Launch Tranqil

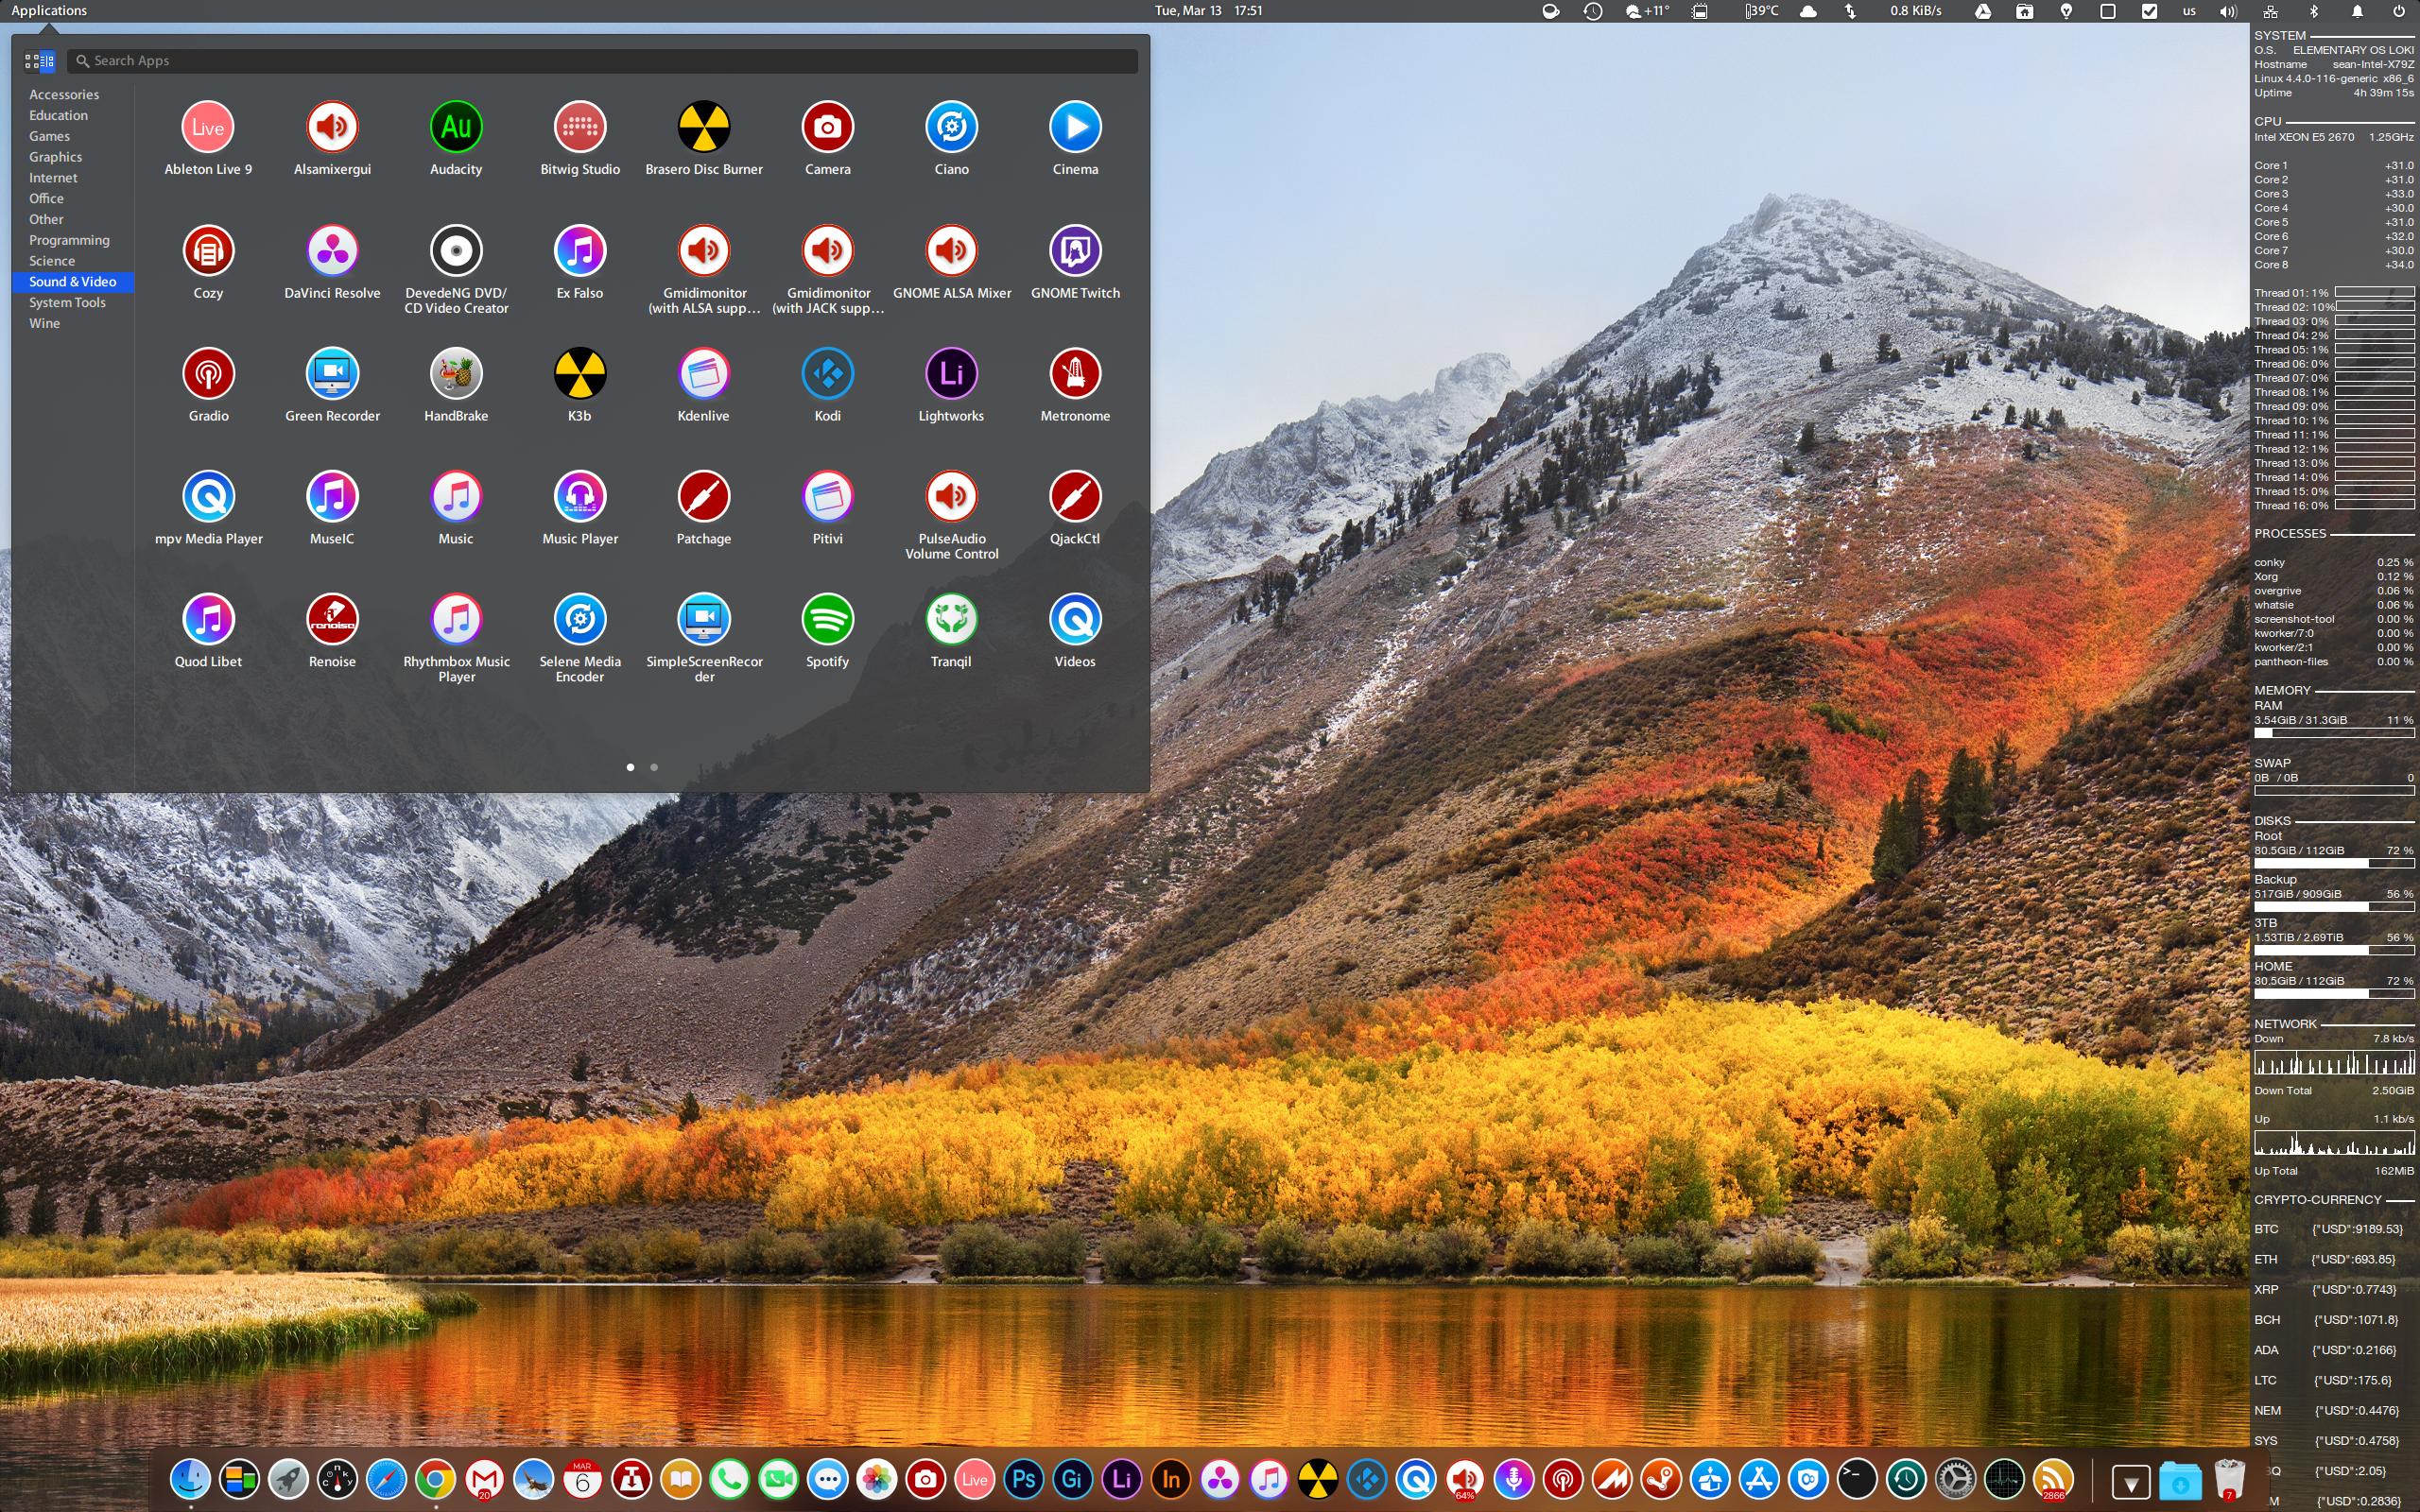click(951, 631)
